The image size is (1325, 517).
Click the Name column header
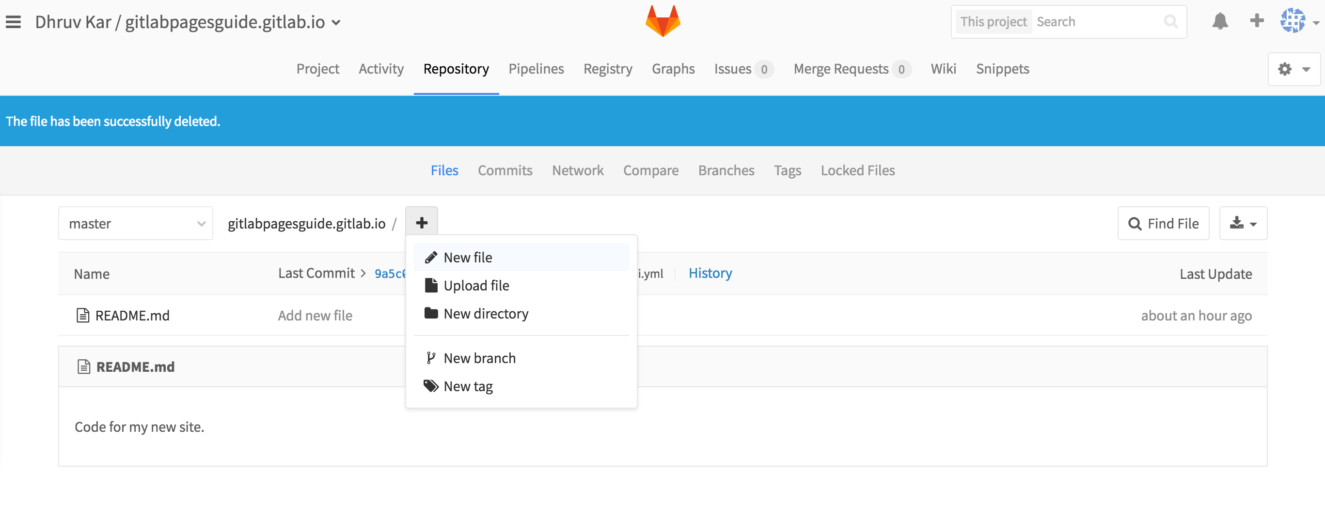click(x=92, y=274)
